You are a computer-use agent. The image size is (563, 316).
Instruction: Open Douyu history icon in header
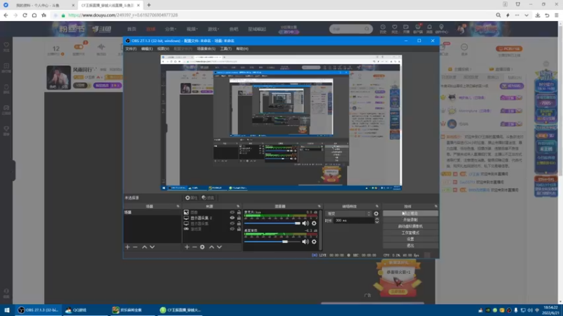point(383,29)
